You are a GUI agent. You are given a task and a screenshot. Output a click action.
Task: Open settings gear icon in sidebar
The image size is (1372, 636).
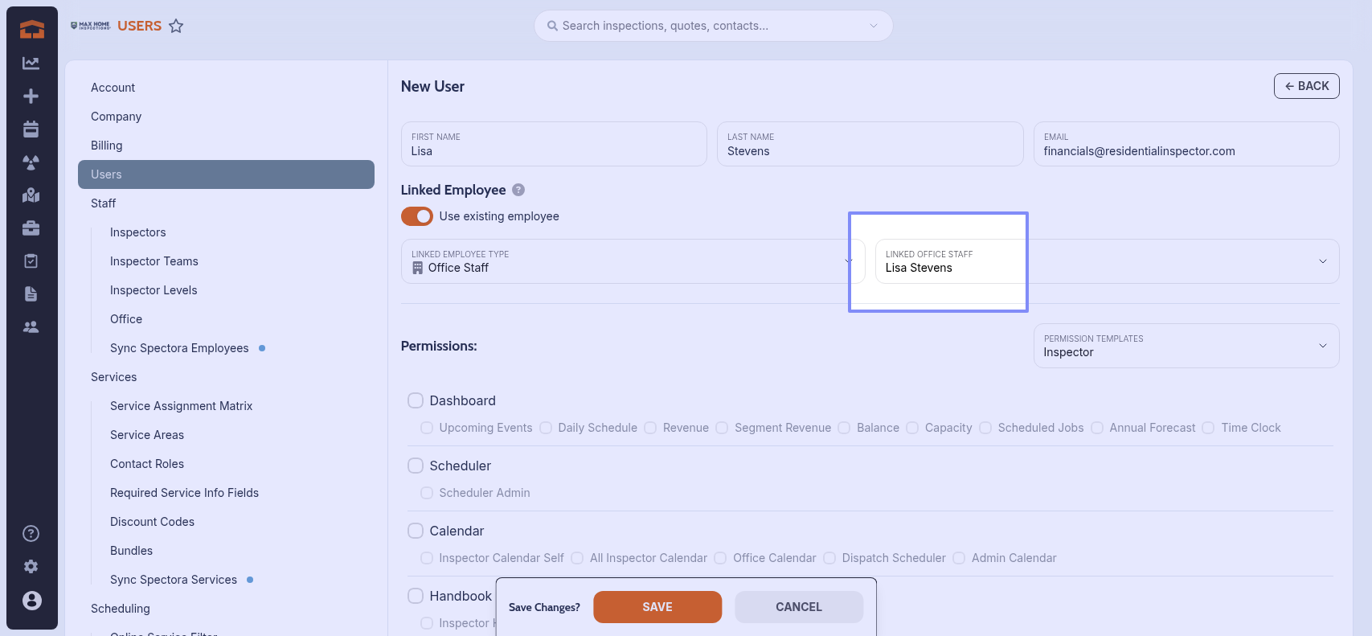pyautogui.click(x=31, y=567)
